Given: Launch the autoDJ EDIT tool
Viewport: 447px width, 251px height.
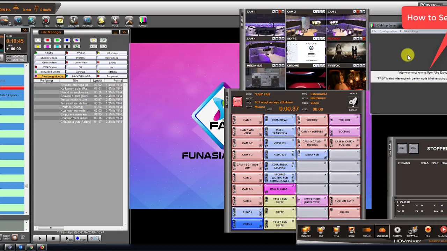Looking at the screenshot, I should (73, 21).
